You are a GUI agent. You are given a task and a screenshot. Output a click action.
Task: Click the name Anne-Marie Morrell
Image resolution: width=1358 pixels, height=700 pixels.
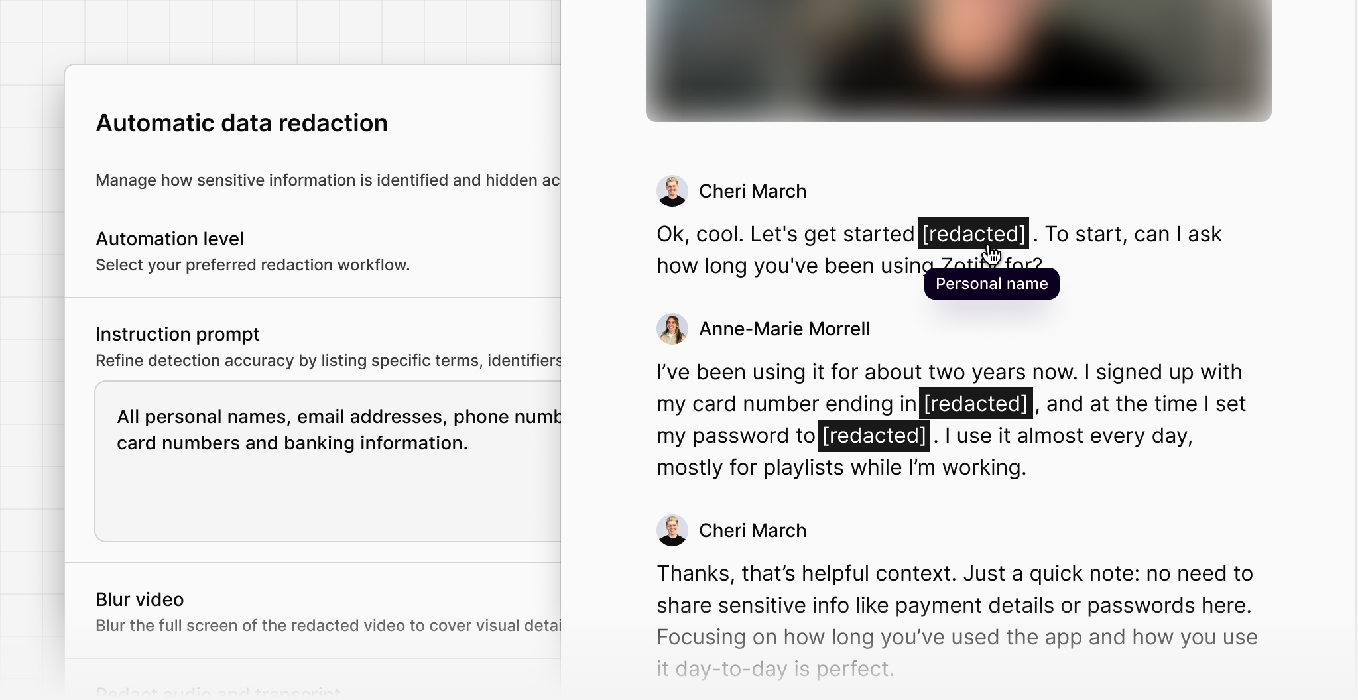coord(785,329)
